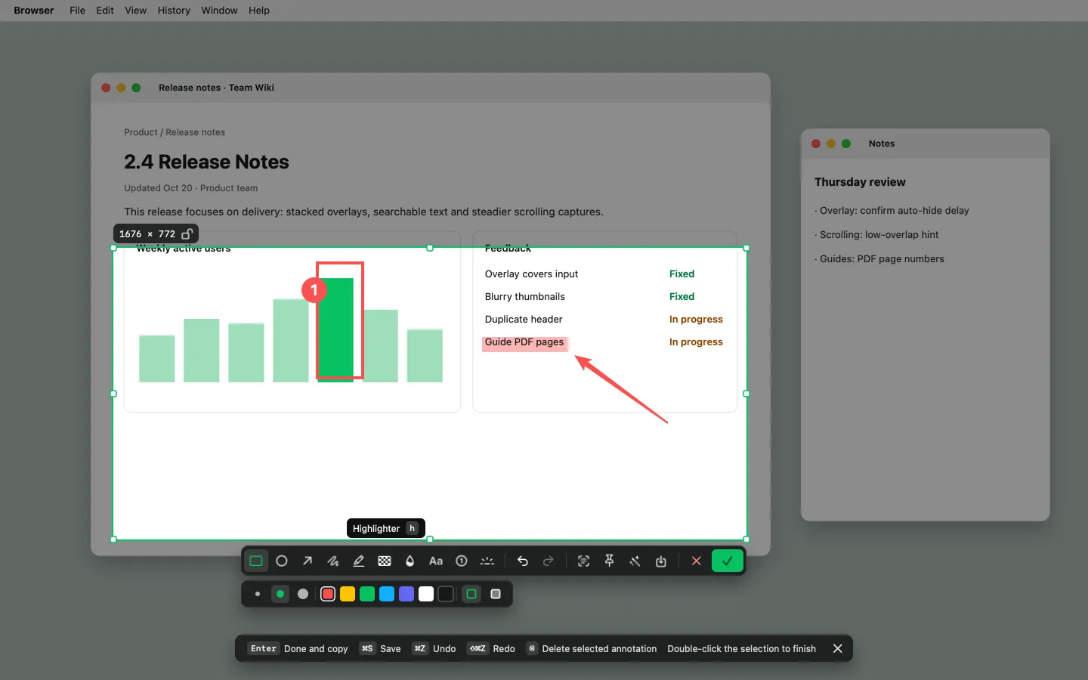Choose the large gray stroke size dot
Viewport: 1088px width, 680px height.
(x=303, y=594)
